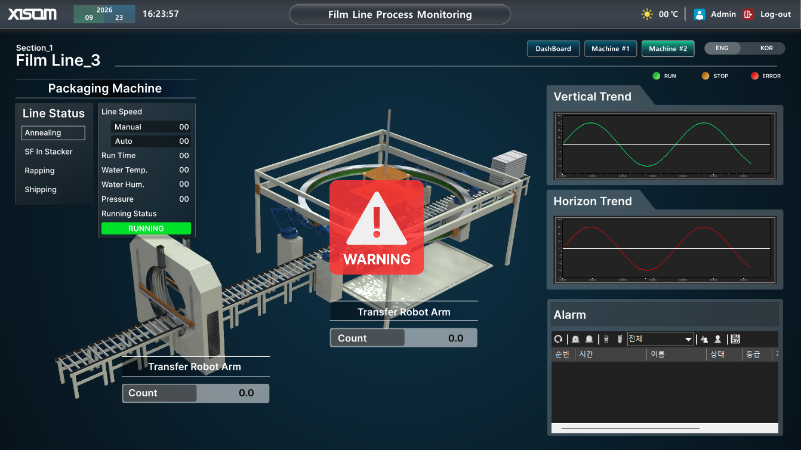Click the Admin user avatar icon
This screenshot has width=801, height=450.
[700, 14]
